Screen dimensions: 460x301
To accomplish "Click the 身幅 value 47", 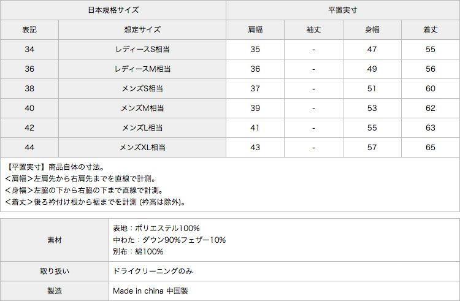I will point(372,50).
